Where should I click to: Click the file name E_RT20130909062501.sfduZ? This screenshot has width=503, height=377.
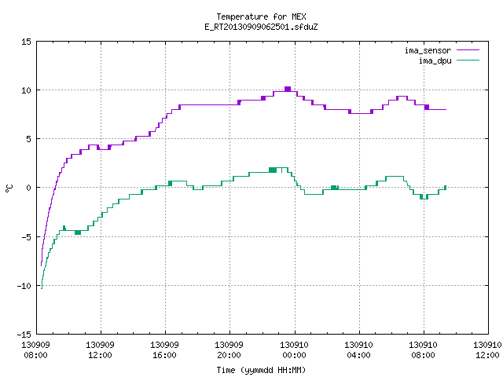[x=261, y=27]
